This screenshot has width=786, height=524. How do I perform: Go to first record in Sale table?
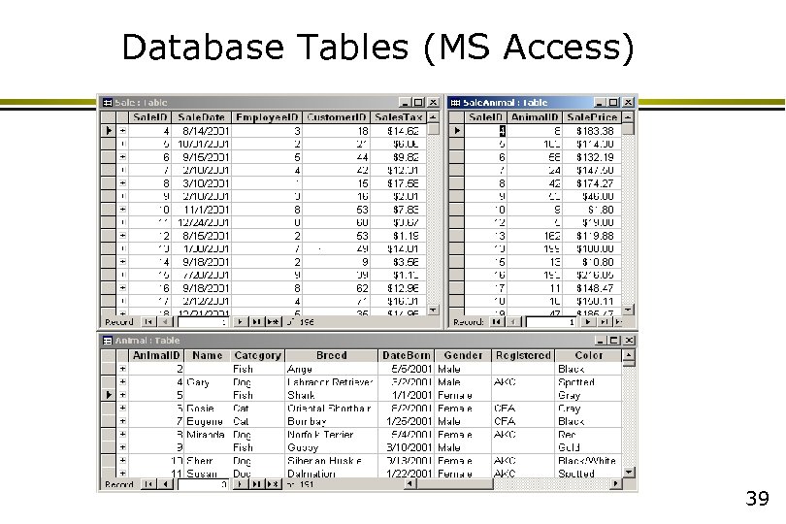pyautogui.click(x=148, y=321)
